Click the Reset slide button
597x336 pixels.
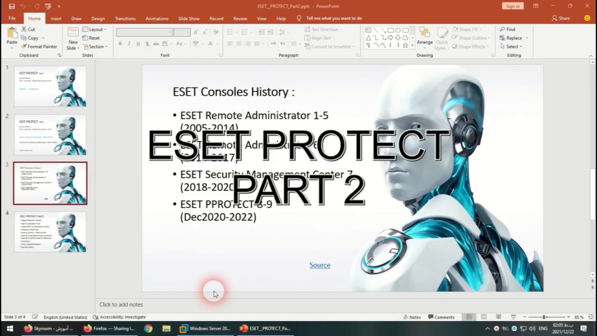click(x=91, y=38)
